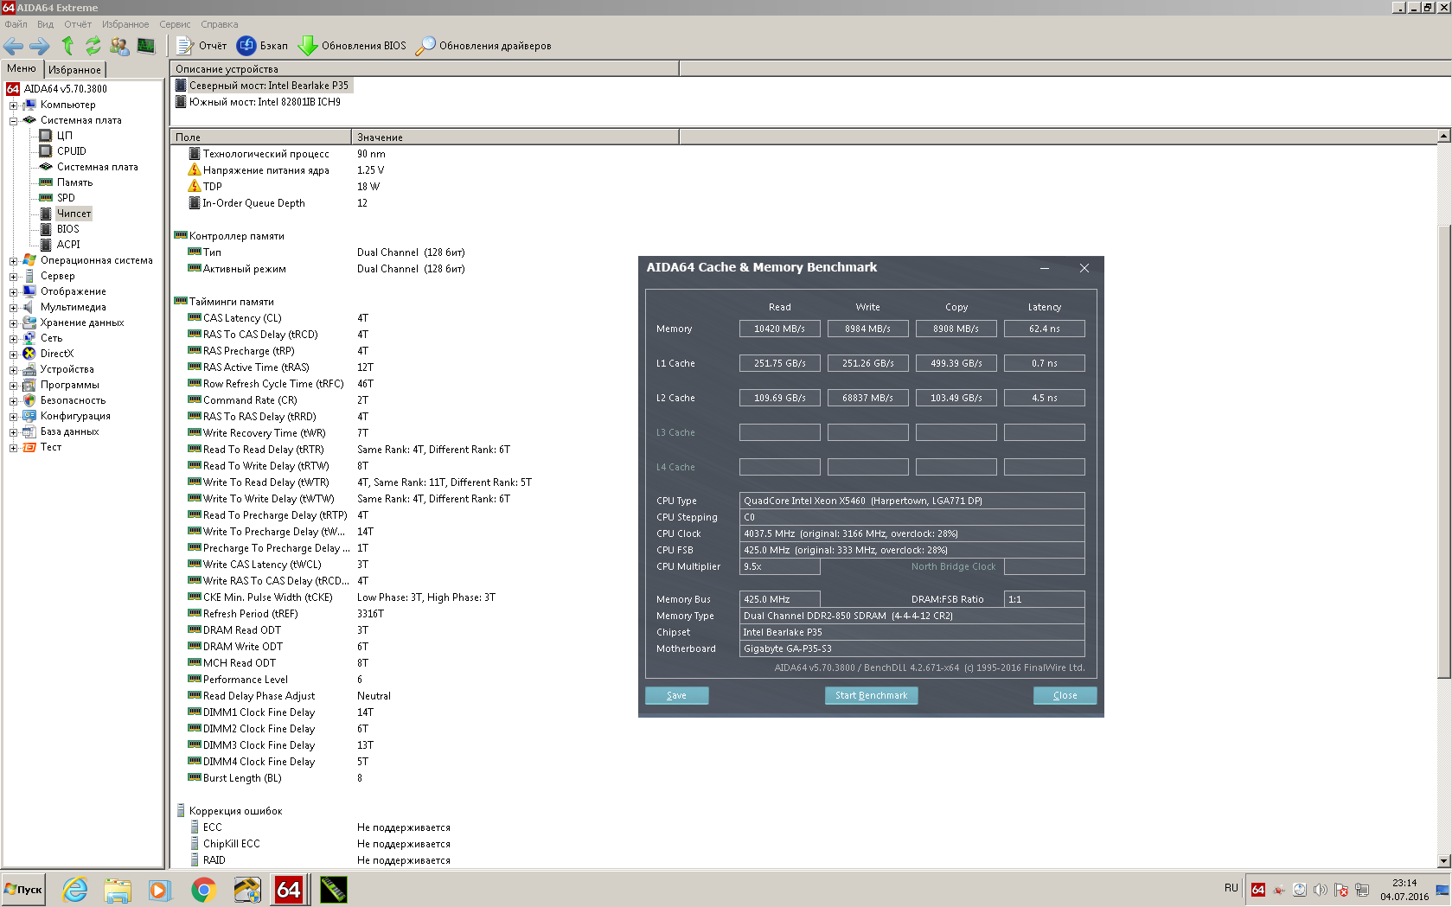
Task: Click the scrollbar up arrow in details pane
Action: click(x=1444, y=136)
